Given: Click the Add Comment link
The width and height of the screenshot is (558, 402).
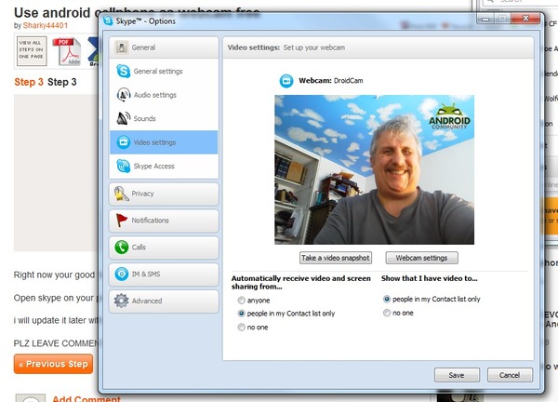Looking at the screenshot, I should click(x=86, y=399).
